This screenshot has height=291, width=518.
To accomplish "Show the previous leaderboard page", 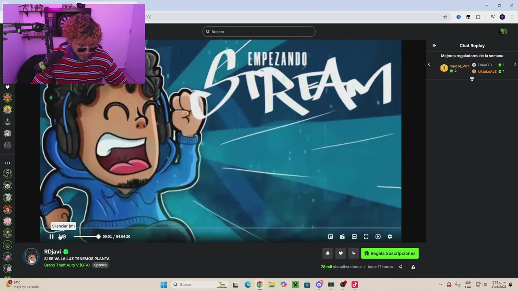I will tap(429, 65).
